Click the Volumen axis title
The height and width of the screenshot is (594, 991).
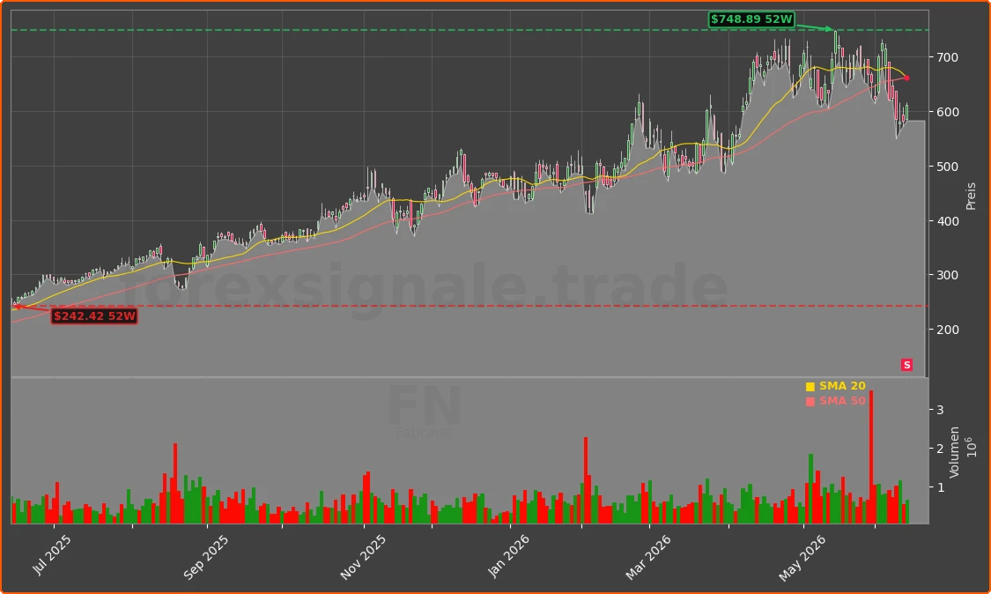954,452
